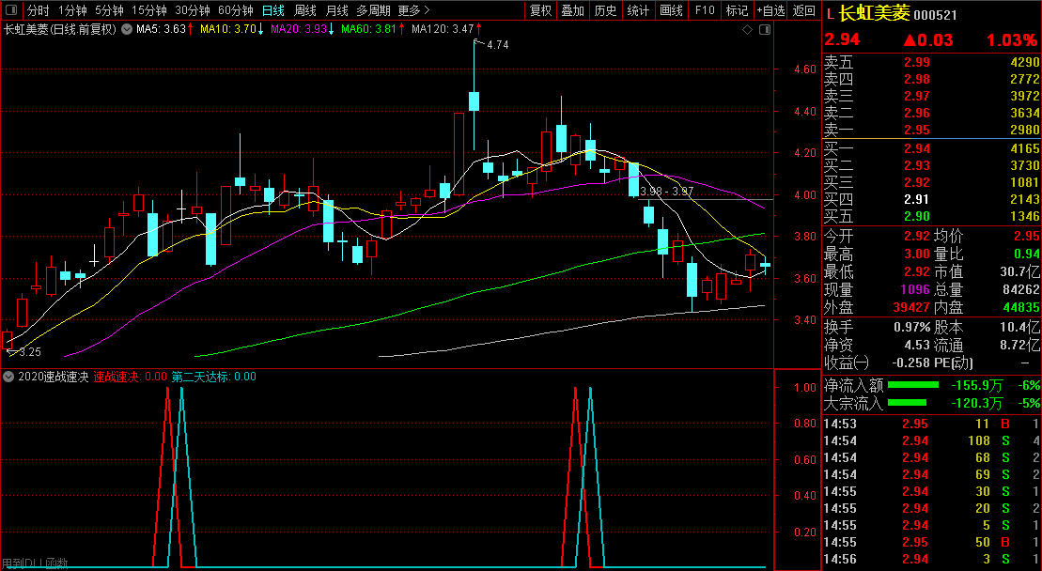Open F10 company info
The image size is (1042, 571).
pos(705,10)
